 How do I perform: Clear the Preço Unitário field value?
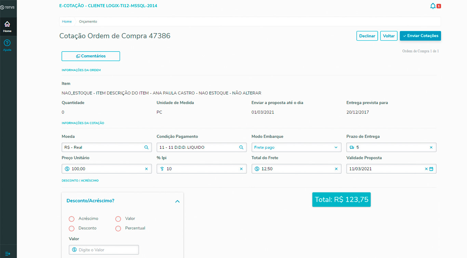[146, 169]
